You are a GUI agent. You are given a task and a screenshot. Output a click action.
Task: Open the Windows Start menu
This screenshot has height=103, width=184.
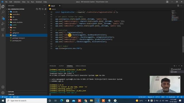pyautogui.click(x=3, y=100)
